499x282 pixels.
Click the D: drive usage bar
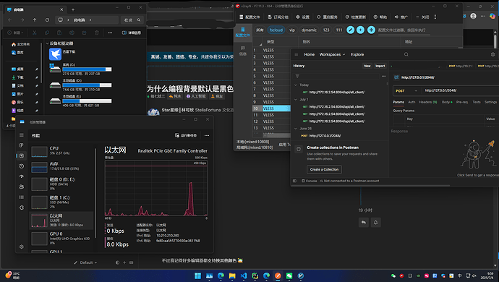[x=87, y=85]
